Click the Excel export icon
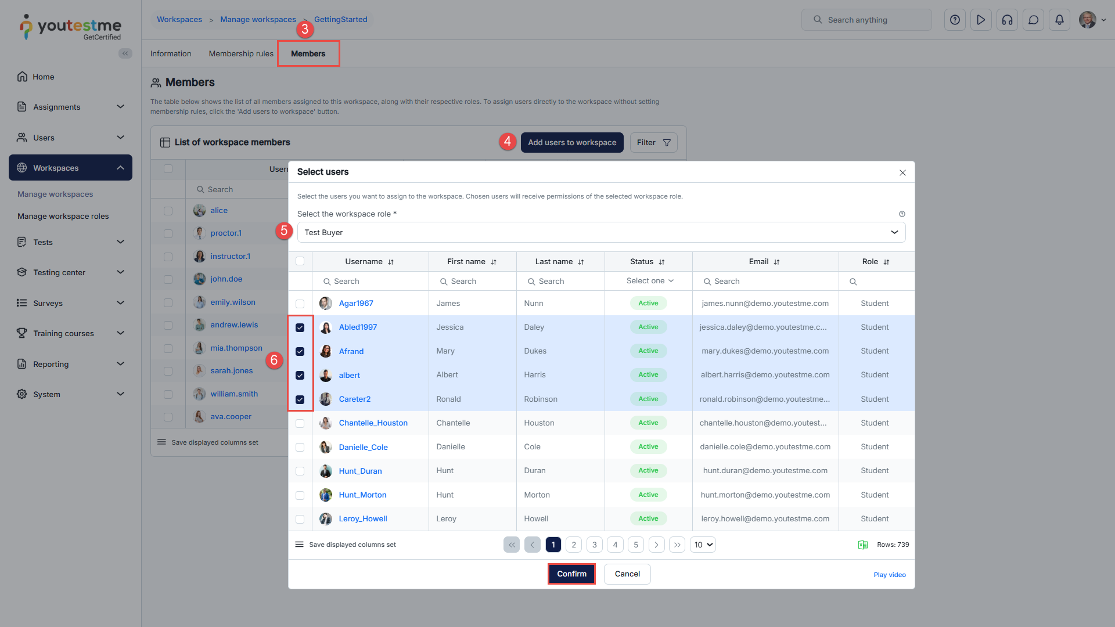This screenshot has height=627, width=1115. coord(862,545)
